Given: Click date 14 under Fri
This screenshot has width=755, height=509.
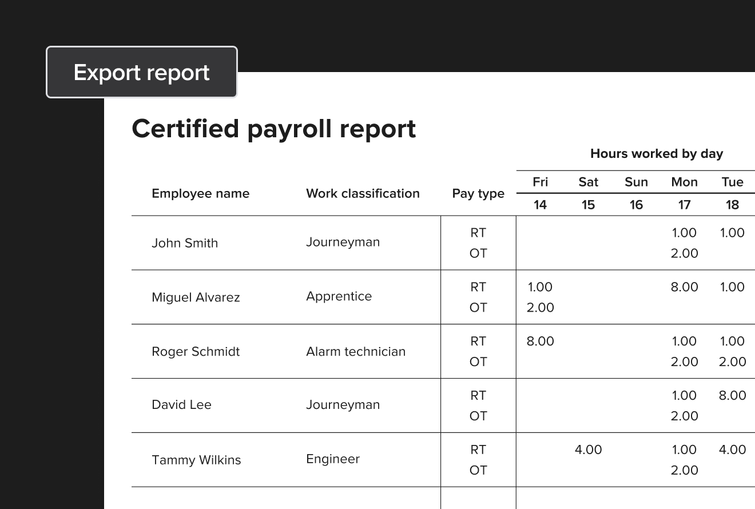Looking at the screenshot, I should coord(540,205).
